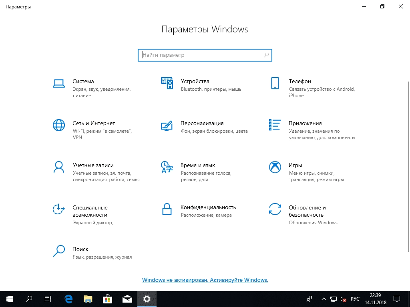Click the Найти параметр search field
Screen dimensions: 410x307
pos(205,55)
